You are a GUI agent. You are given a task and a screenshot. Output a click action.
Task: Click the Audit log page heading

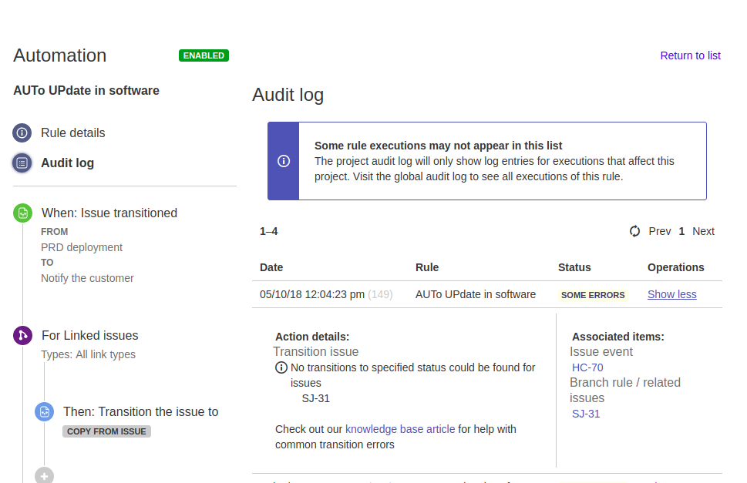(x=288, y=95)
